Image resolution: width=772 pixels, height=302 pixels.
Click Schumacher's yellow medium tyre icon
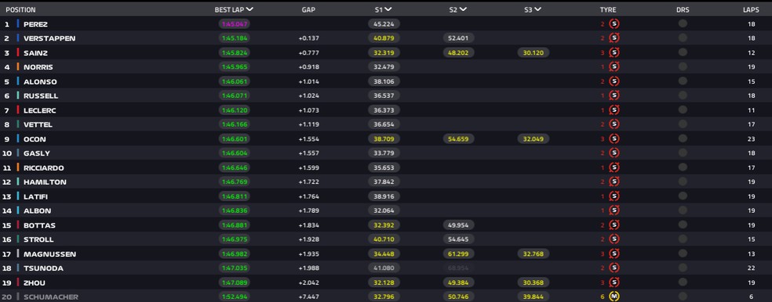point(614,297)
